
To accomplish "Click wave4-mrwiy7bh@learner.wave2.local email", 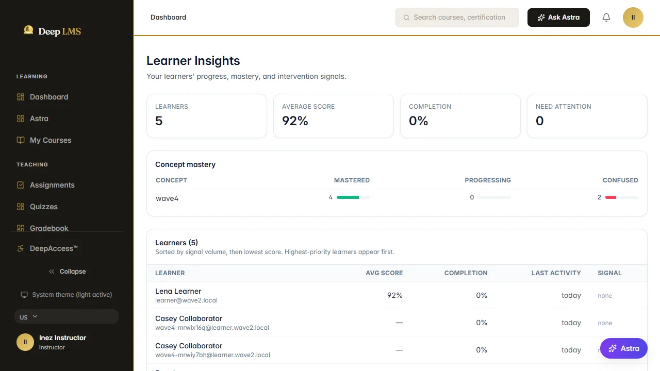I will tap(212, 355).
